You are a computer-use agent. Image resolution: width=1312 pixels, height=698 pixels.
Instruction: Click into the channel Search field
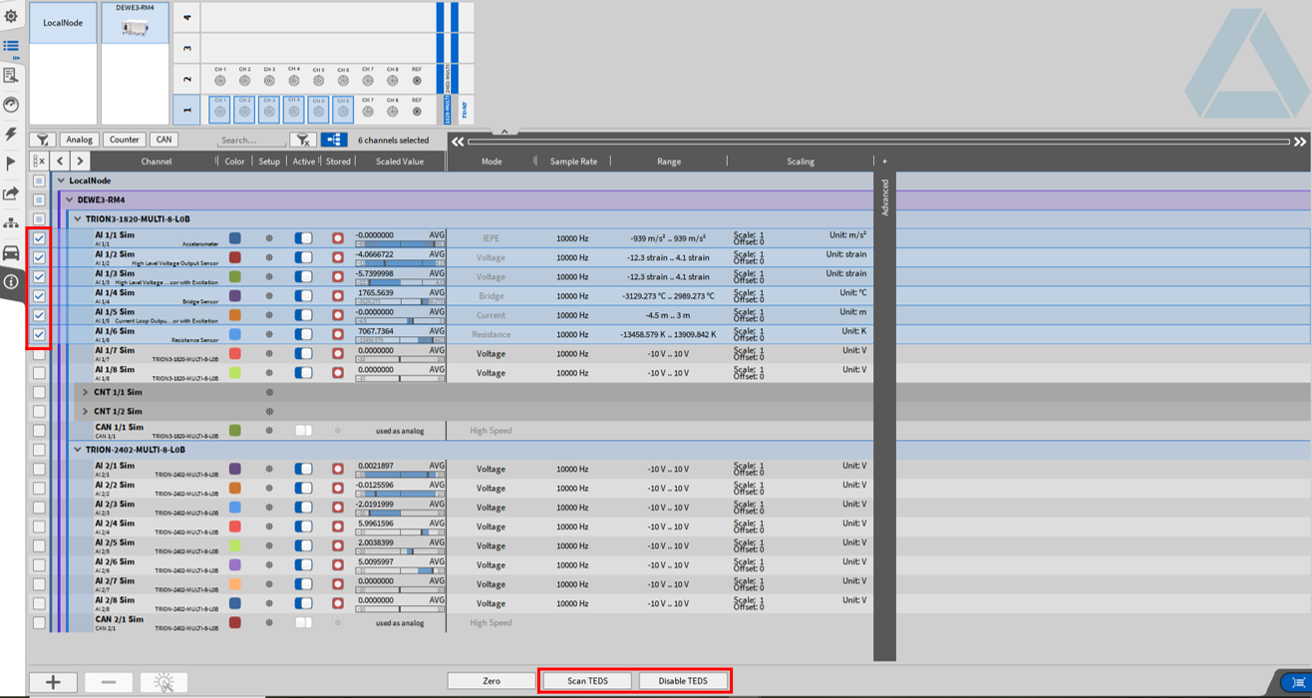pyautogui.click(x=251, y=141)
